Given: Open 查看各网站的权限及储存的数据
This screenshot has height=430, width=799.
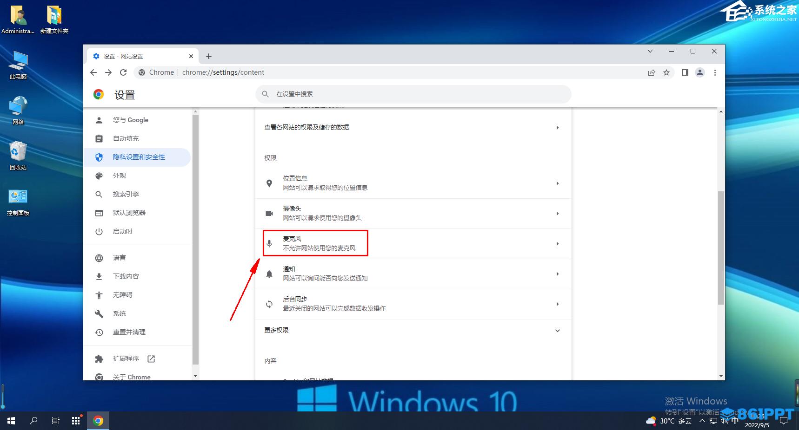Looking at the screenshot, I should (413, 127).
